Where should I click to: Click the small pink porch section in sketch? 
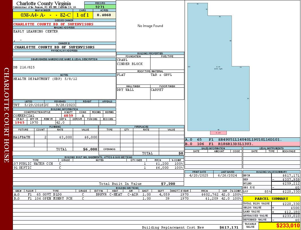pos(218,133)
